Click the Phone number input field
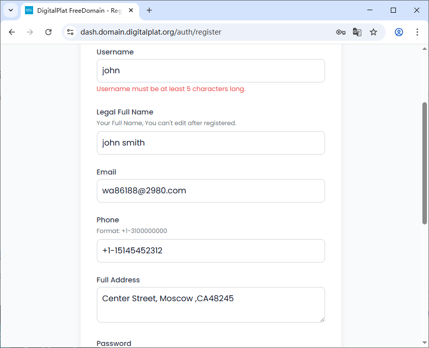The width and height of the screenshot is (429, 348). coord(210,251)
